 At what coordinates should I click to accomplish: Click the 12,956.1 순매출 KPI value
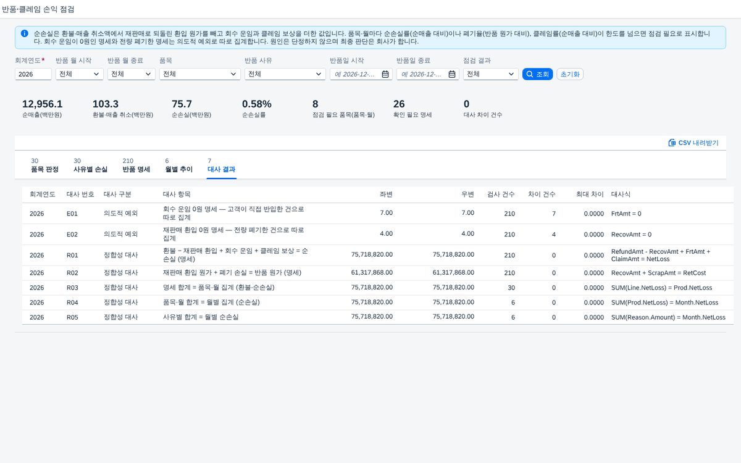point(42,104)
